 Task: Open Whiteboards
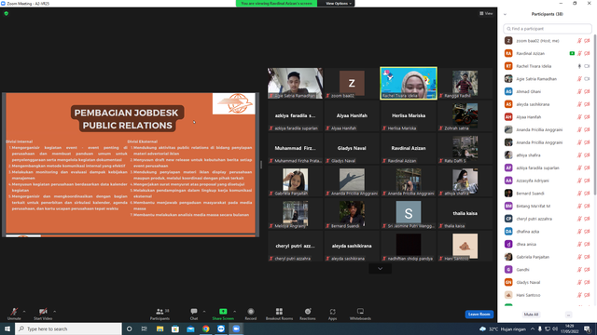coord(360,314)
